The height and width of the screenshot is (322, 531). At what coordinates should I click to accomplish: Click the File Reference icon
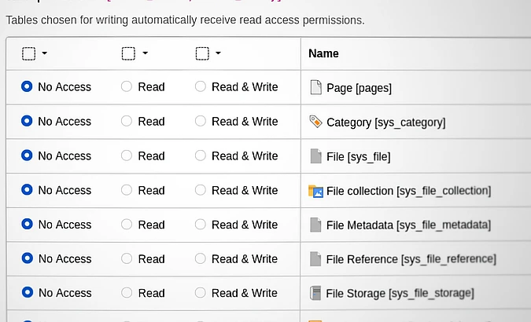(x=315, y=259)
